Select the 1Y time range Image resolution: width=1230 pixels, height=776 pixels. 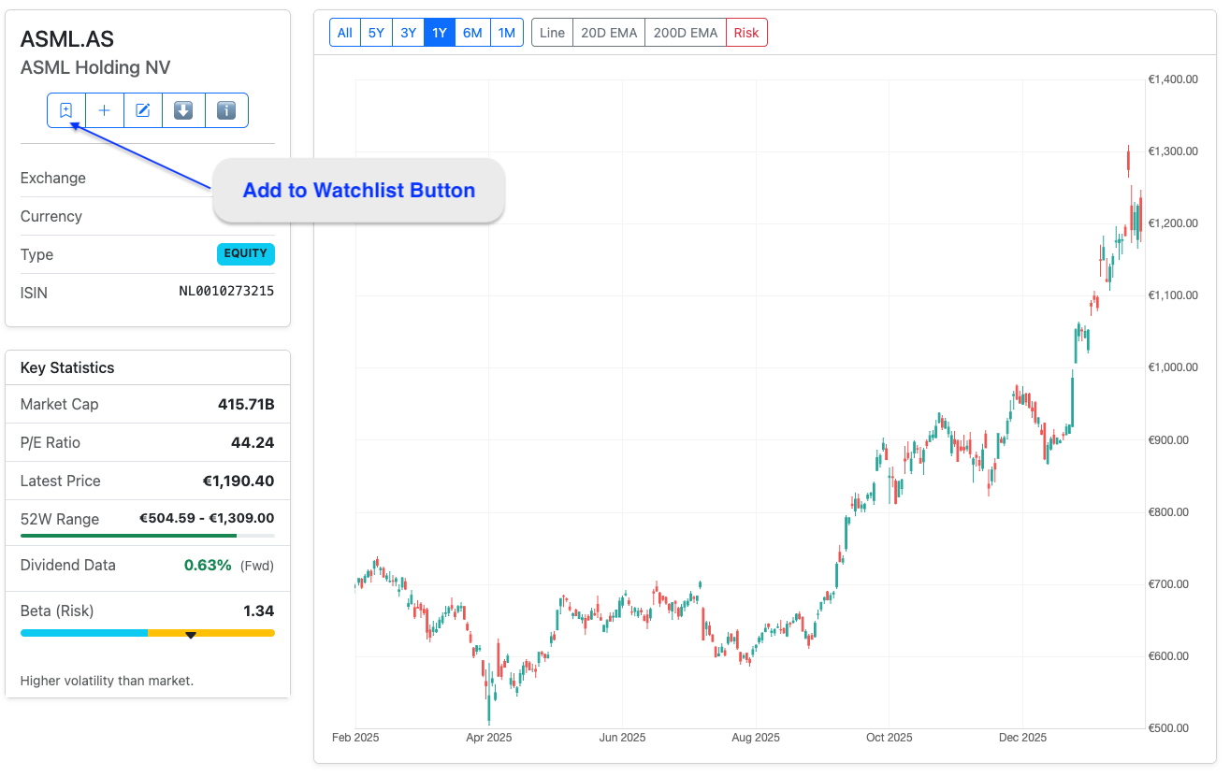pyautogui.click(x=440, y=33)
